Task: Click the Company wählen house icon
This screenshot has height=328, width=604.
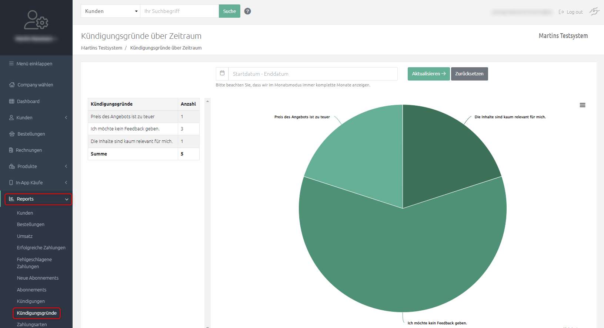Action: (12, 85)
